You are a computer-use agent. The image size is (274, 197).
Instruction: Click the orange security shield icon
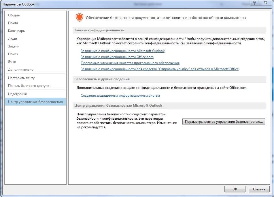coord(79,18)
